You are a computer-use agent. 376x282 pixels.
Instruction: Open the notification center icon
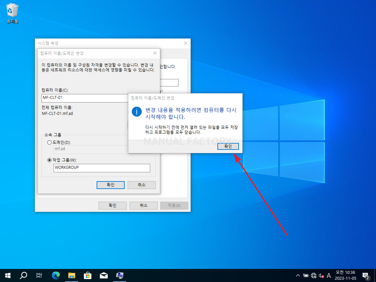tap(366, 275)
